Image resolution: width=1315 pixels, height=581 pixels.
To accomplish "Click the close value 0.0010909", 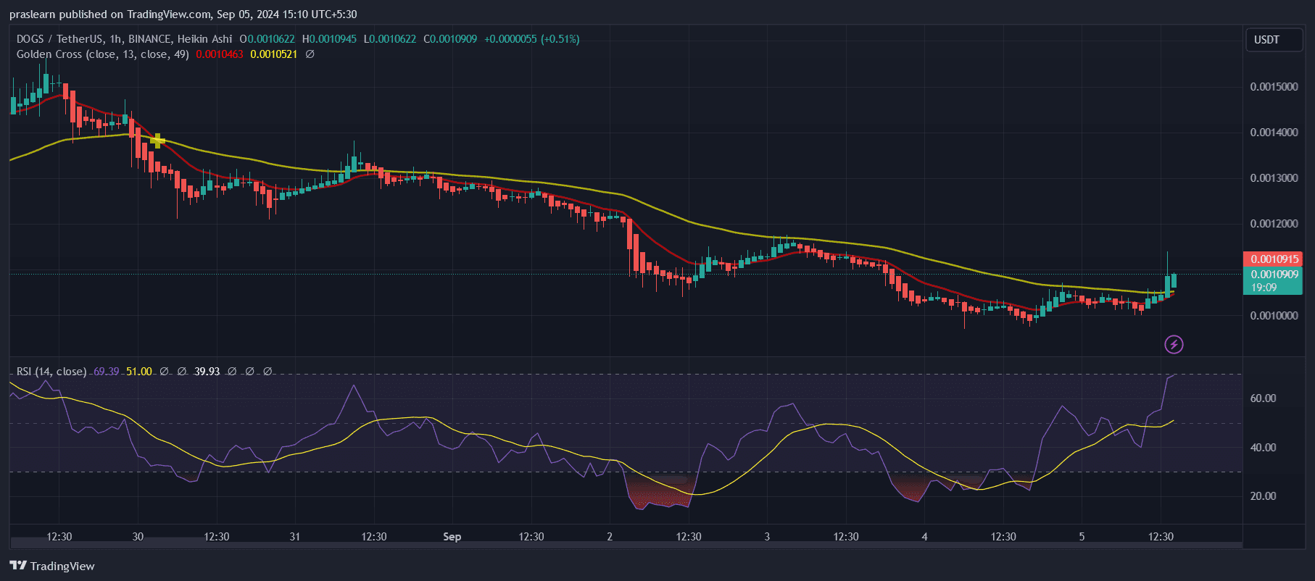I will 454,39.
